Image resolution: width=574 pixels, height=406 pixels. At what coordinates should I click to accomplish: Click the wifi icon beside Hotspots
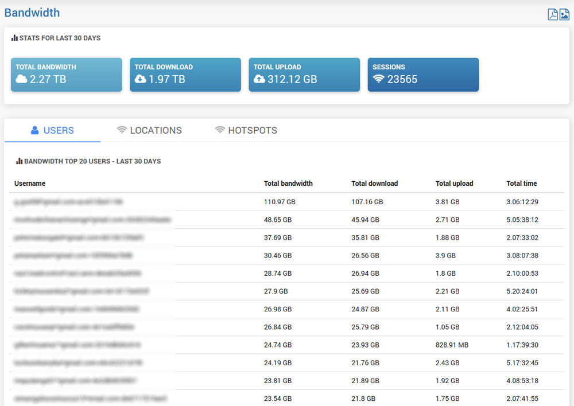pyautogui.click(x=220, y=130)
